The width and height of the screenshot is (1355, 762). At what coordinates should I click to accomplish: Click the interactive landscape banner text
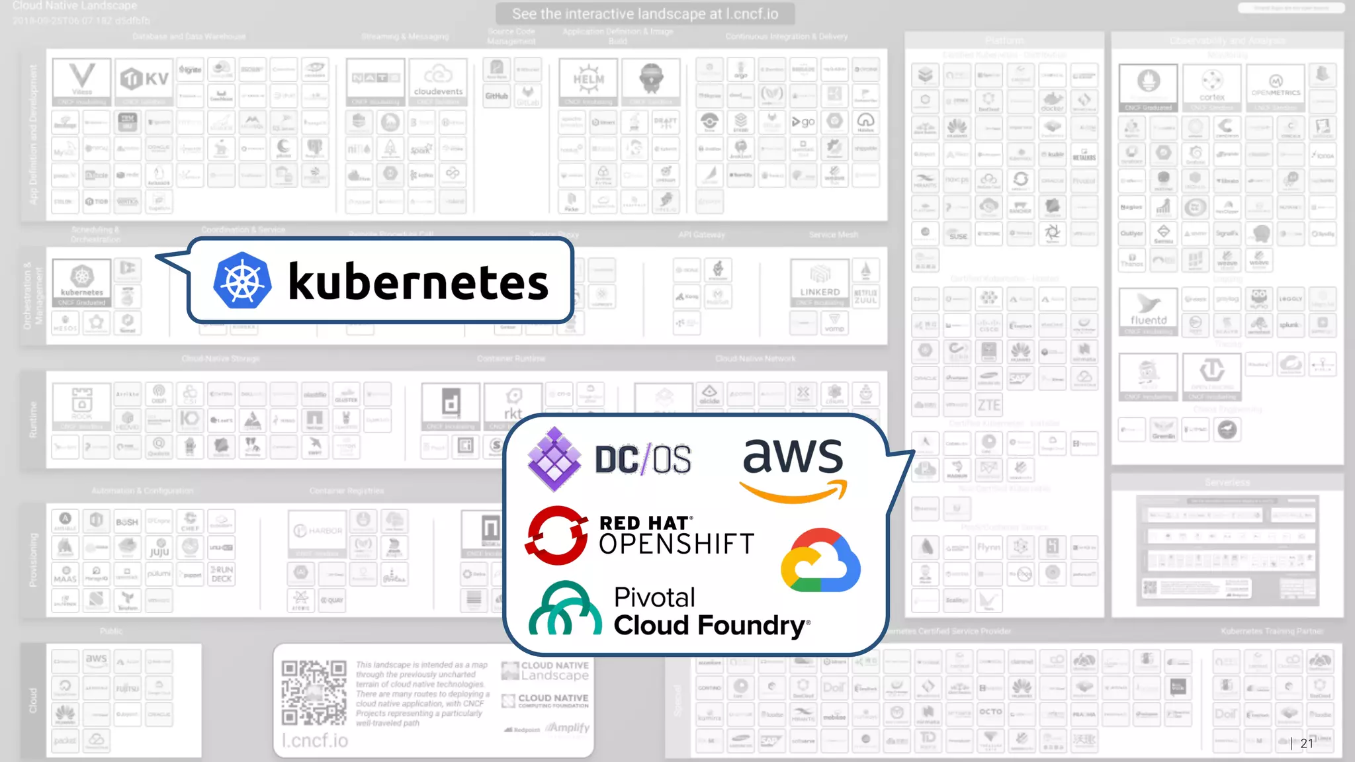[645, 14]
